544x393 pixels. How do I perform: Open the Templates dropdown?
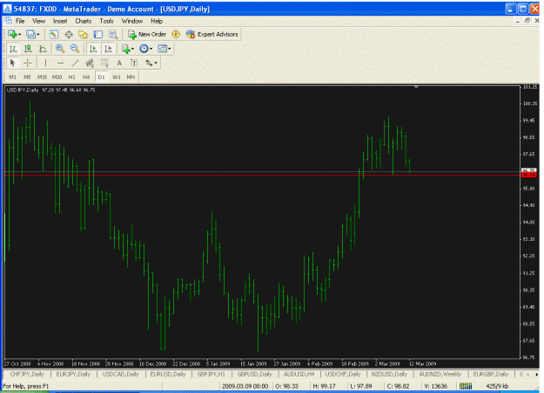coord(164,49)
